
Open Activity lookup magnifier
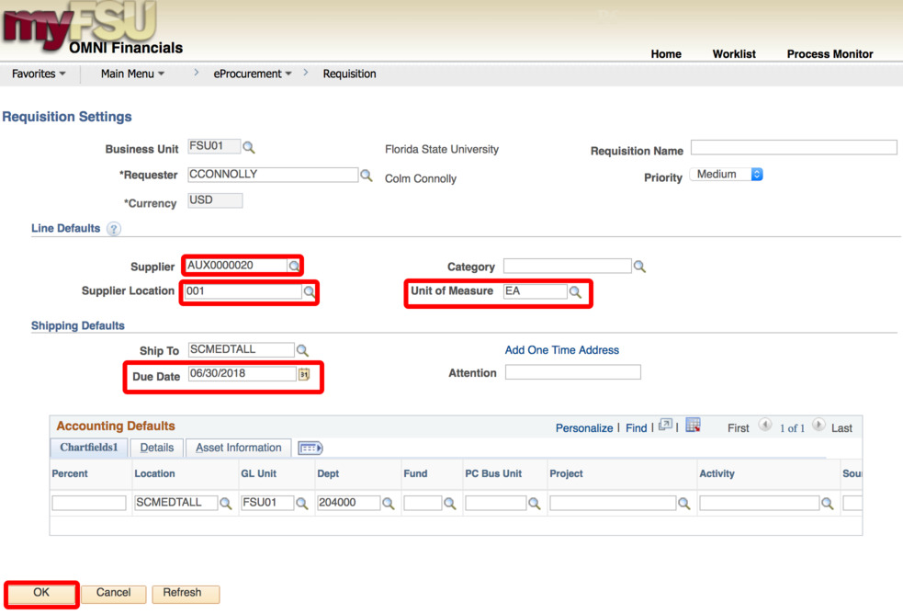click(x=828, y=504)
